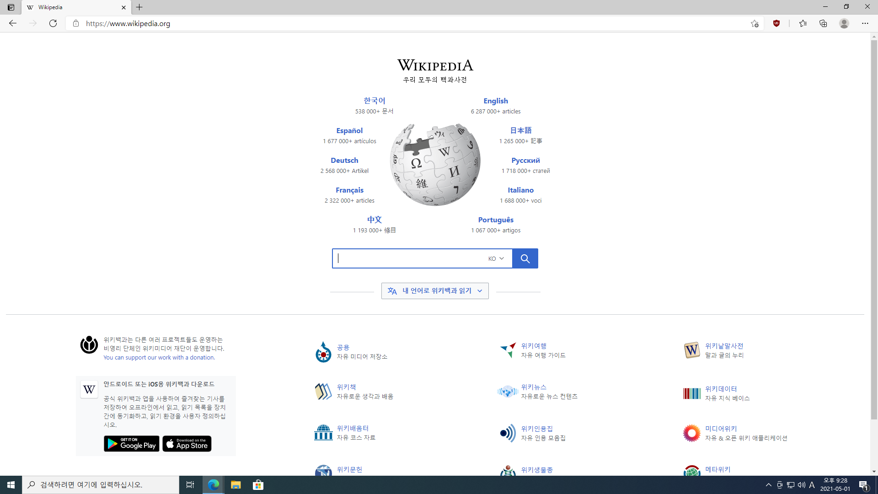
Task: Open the Favorites list icon
Action: pyautogui.click(x=803, y=23)
